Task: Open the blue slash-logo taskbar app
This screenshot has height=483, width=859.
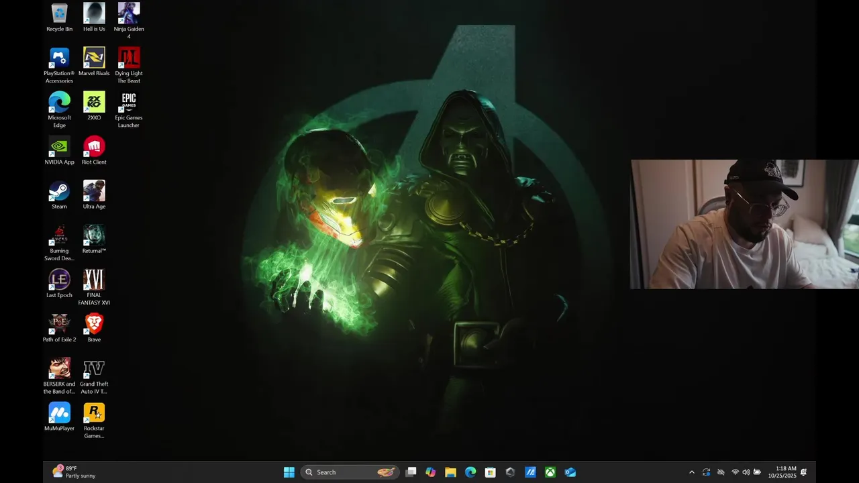Action: click(530, 472)
